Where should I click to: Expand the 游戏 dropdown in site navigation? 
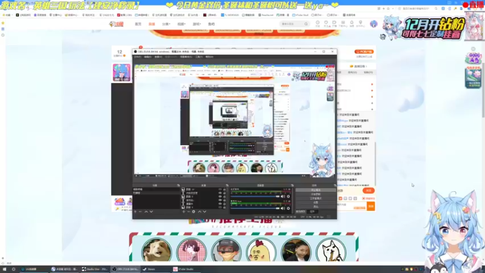tap(196, 24)
